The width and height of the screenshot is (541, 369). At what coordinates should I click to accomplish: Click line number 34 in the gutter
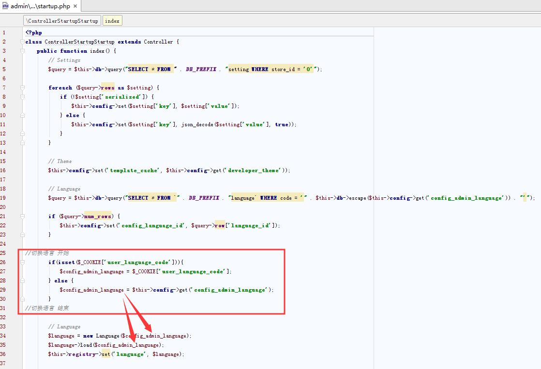pos(3,336)
